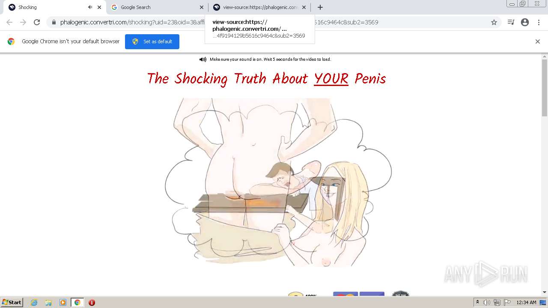The image size is (548, 308).
Task: Click the Shocking Truth headline text
Action: (x=266, y=79)
